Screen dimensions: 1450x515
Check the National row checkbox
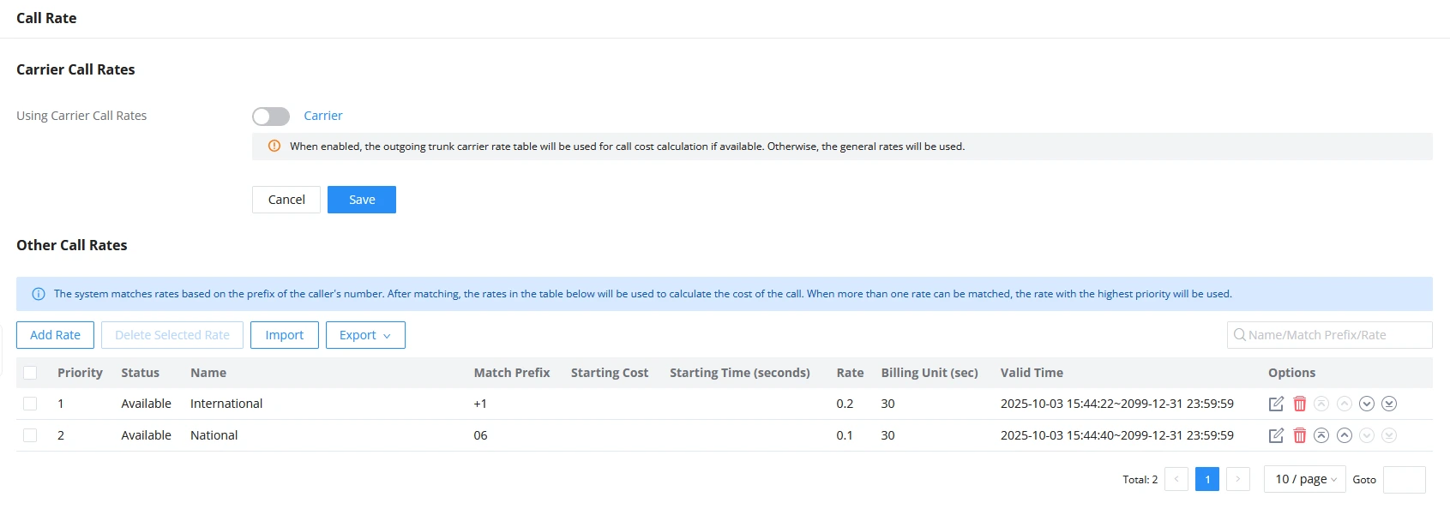tap(30, 435)
